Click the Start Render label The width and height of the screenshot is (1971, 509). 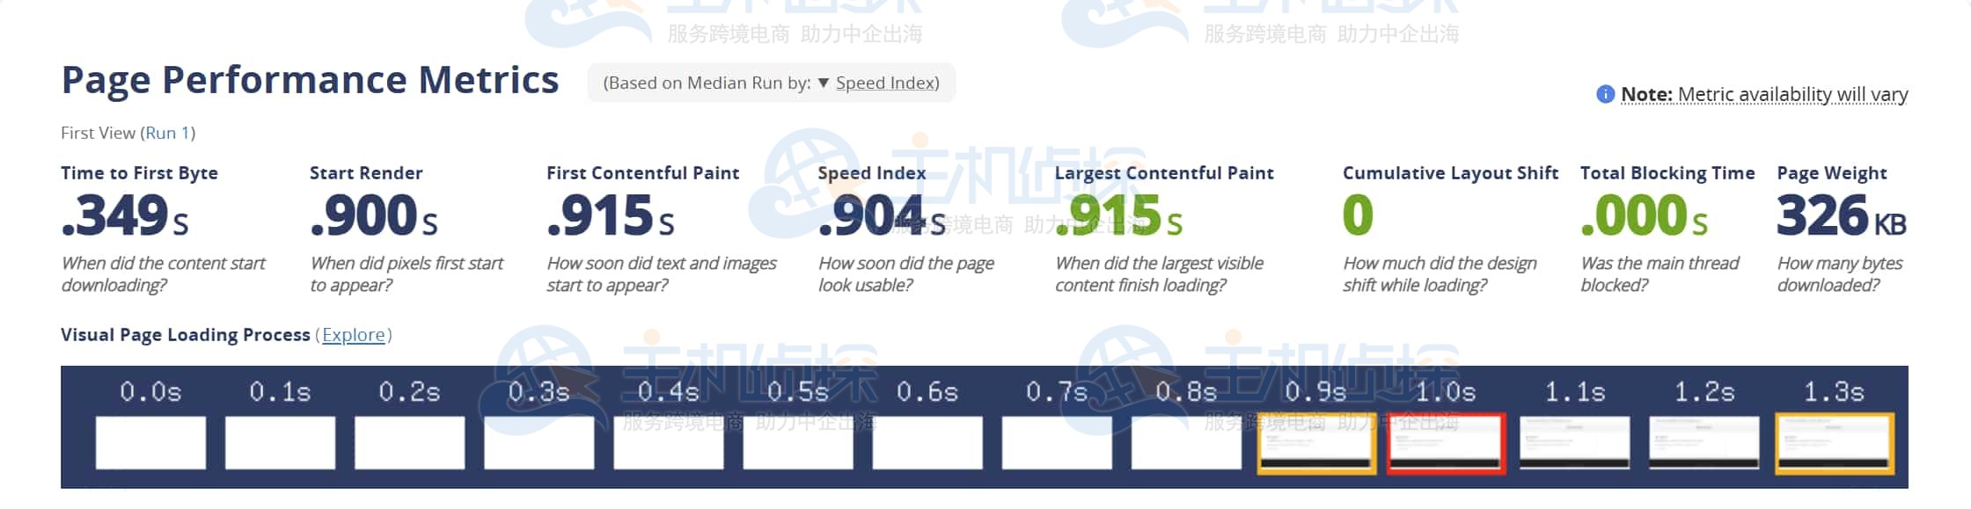click(366, 173)
